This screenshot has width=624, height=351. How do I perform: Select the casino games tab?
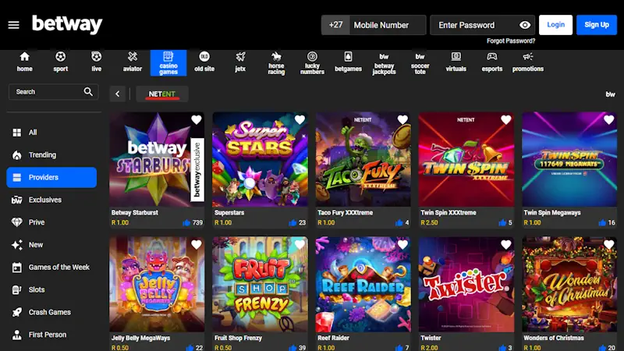pyautogui.click(x=168, y=63)
